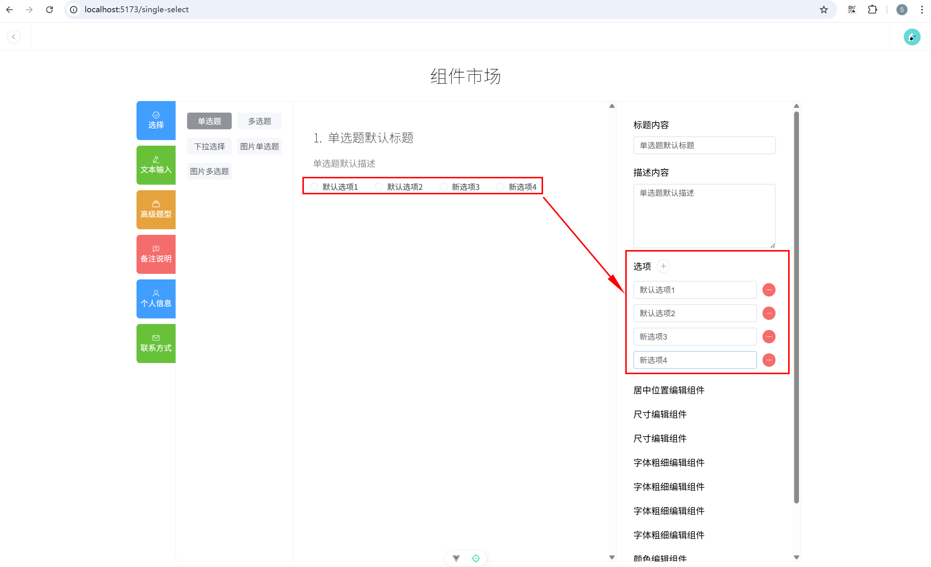
Task: Open browser extensions puzzle icon
Action: [x=873, y=9]
